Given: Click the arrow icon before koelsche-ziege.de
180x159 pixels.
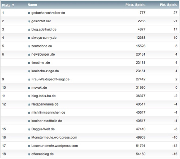Looking at the screenshot, I should 29,71.
